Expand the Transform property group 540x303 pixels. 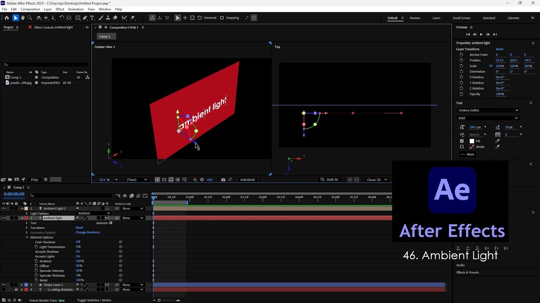point(27,228)
